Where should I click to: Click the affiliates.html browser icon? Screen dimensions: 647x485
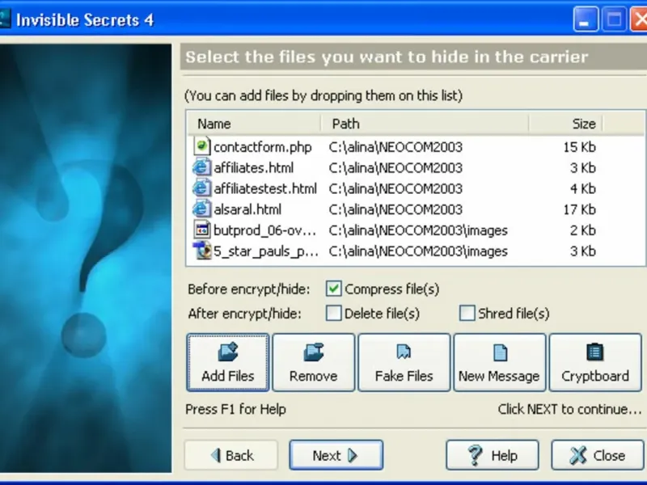201,167
